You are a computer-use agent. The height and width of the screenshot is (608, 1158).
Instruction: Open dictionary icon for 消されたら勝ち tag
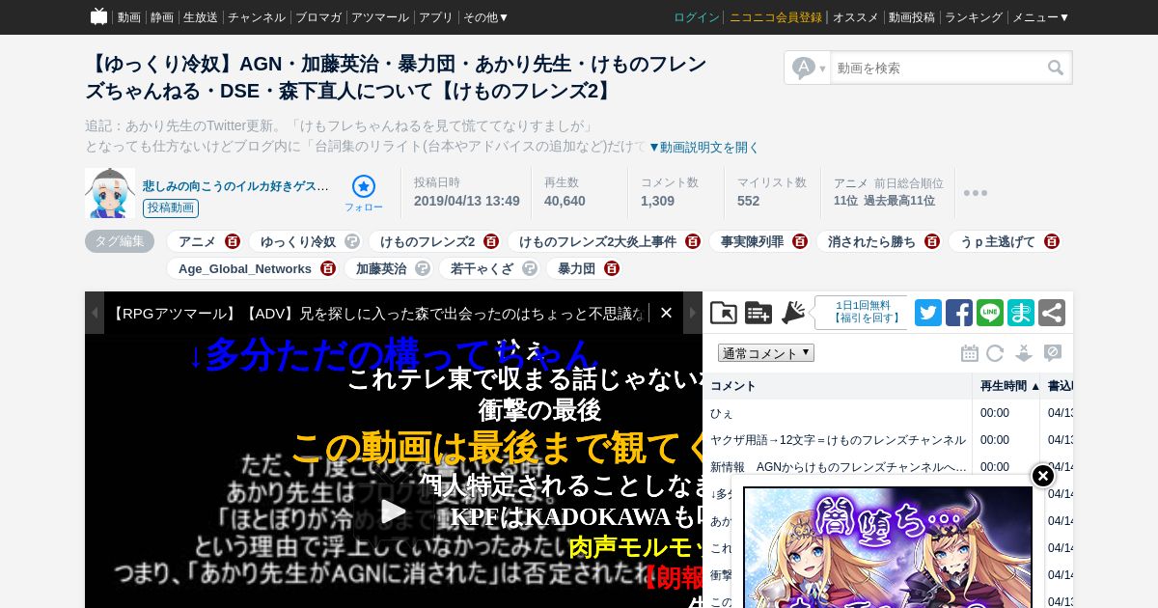pyautogui.click(x=932, y=241)
